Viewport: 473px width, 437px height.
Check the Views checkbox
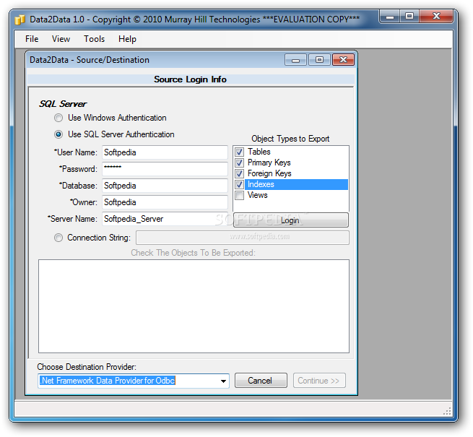240,195
